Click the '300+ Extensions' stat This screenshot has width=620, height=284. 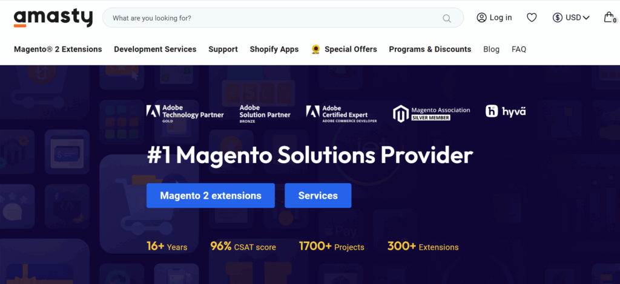[423, 247]
